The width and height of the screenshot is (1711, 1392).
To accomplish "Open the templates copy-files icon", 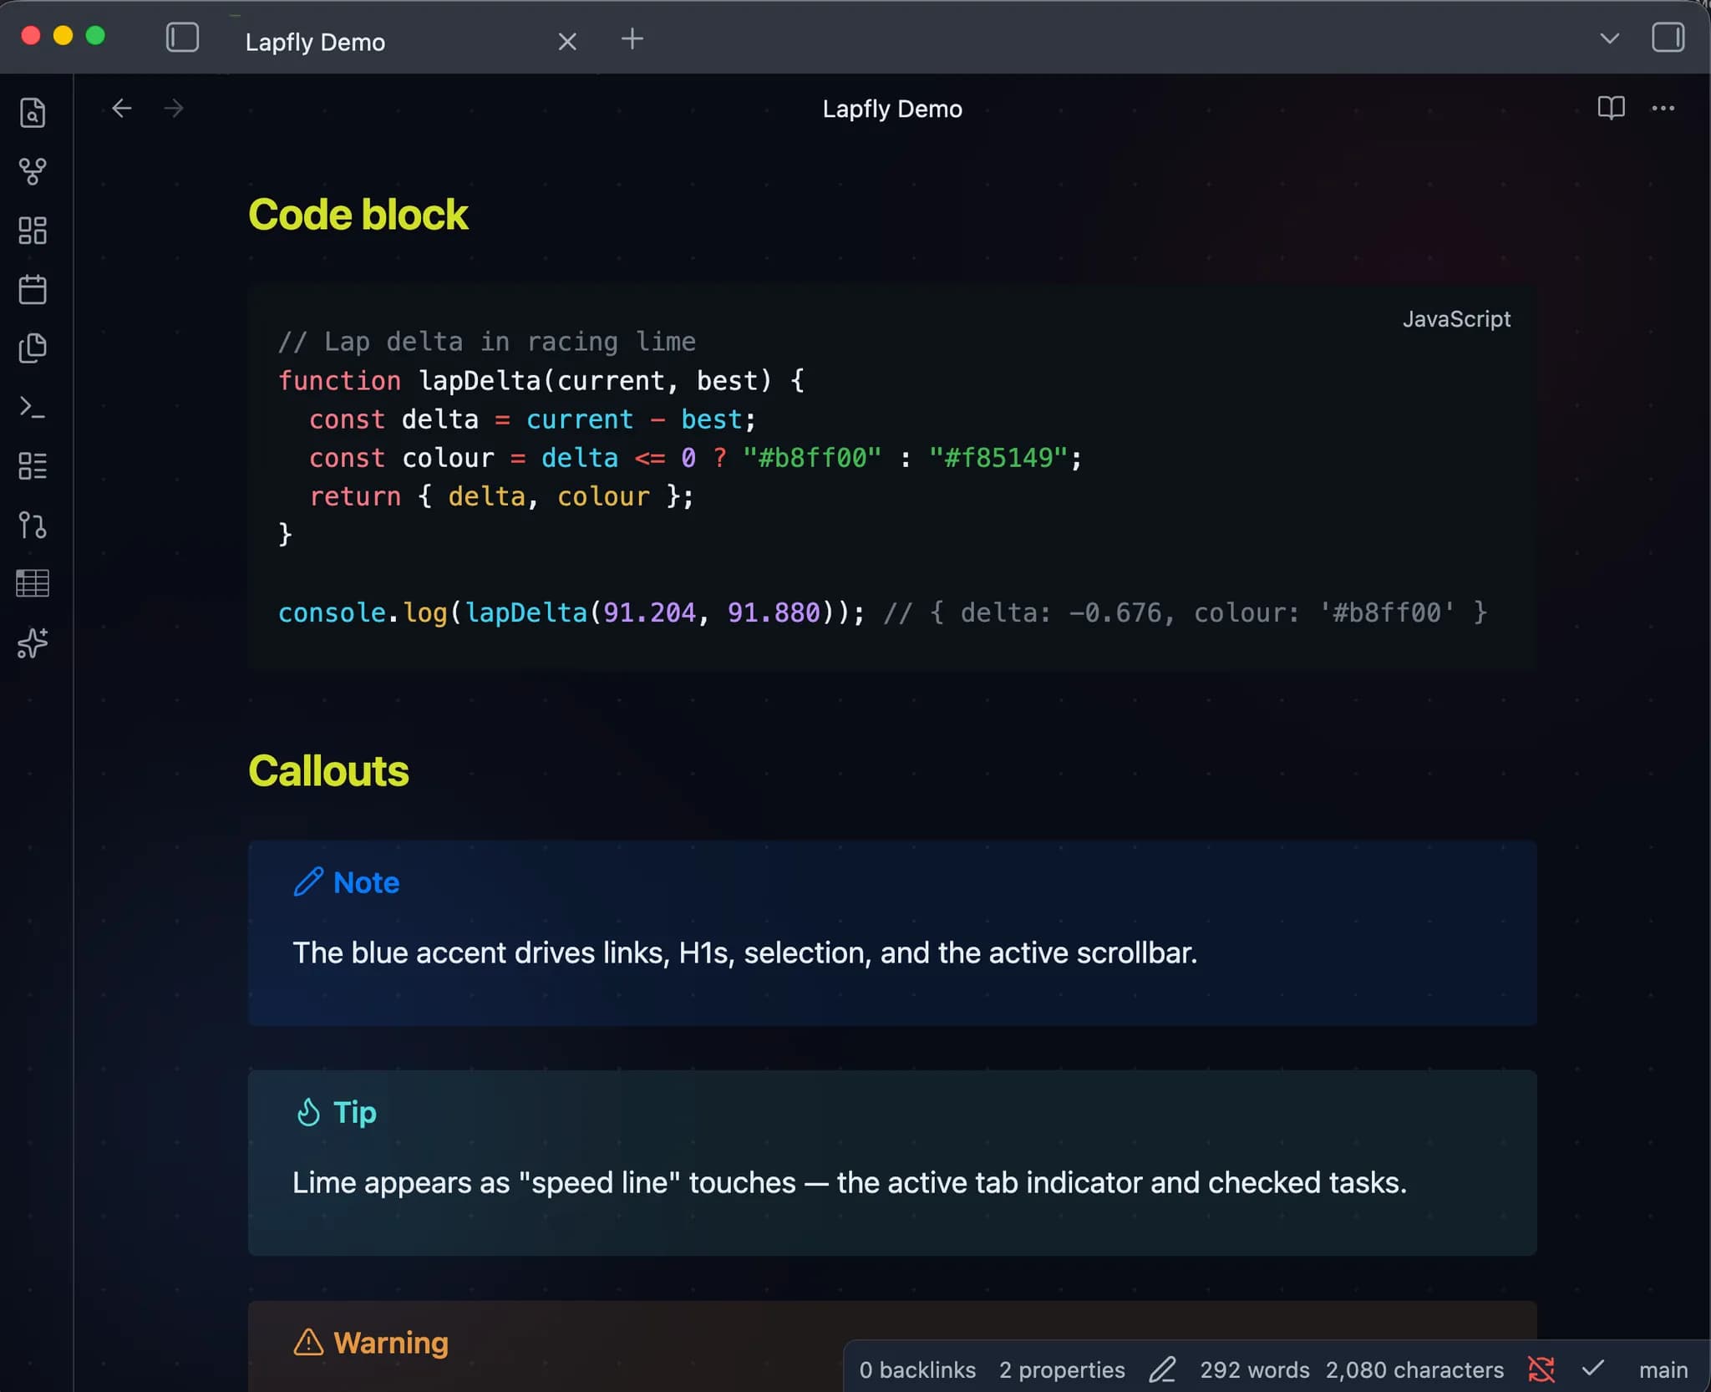I will tap(33, 348).
